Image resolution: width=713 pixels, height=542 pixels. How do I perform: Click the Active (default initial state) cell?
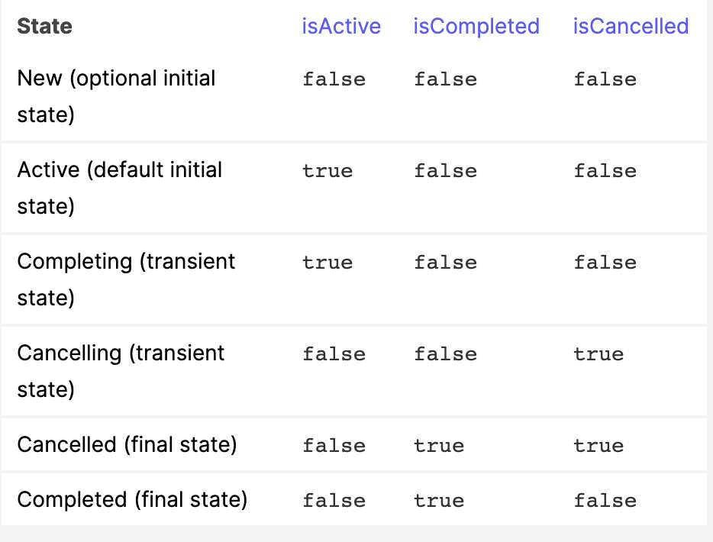pyautogui.click(x=120, y=188)
